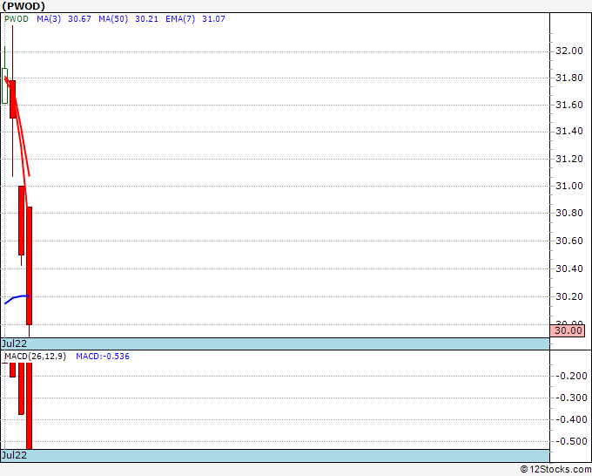
Task: Click the last red candlestick closing near 30.00
Action: 29,266
